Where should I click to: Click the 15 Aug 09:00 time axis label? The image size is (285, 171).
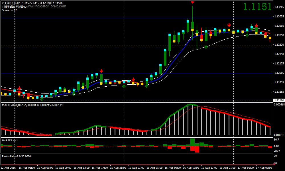[63, 168]
